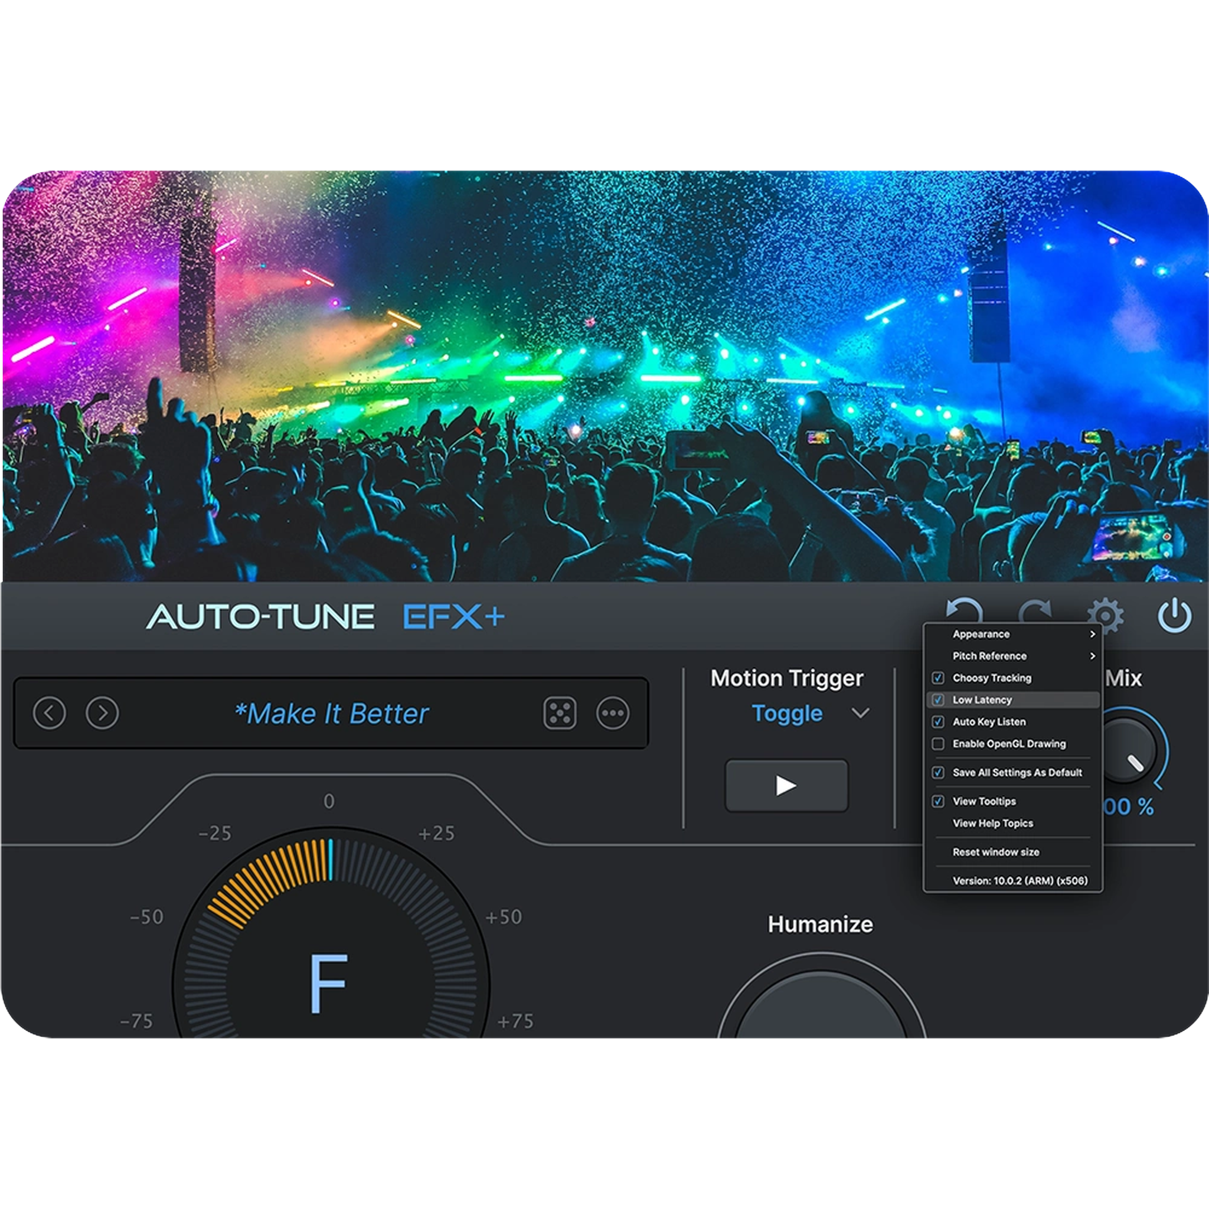
Task: Toggle the Low Latency checkbox
Action: point(938,700)
